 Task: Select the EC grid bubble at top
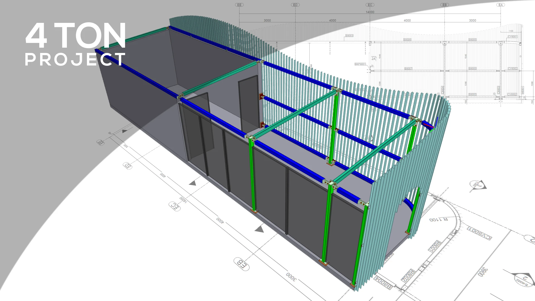tap(370, 5)
